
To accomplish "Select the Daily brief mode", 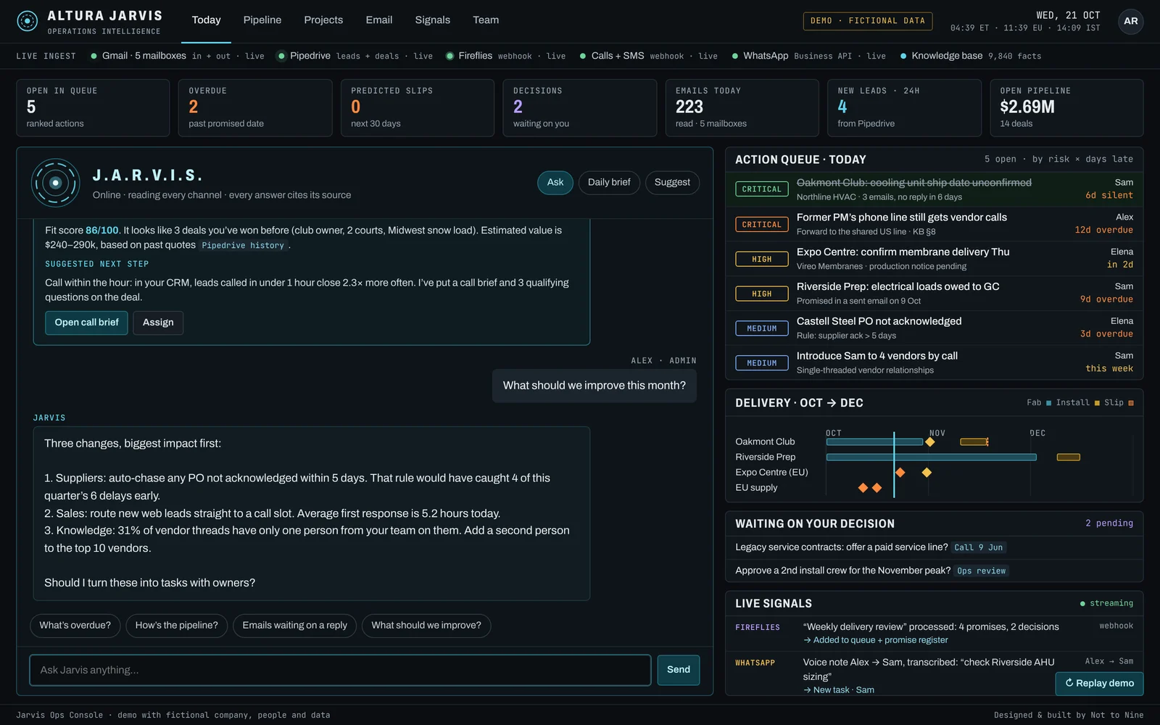I will 609,183.
